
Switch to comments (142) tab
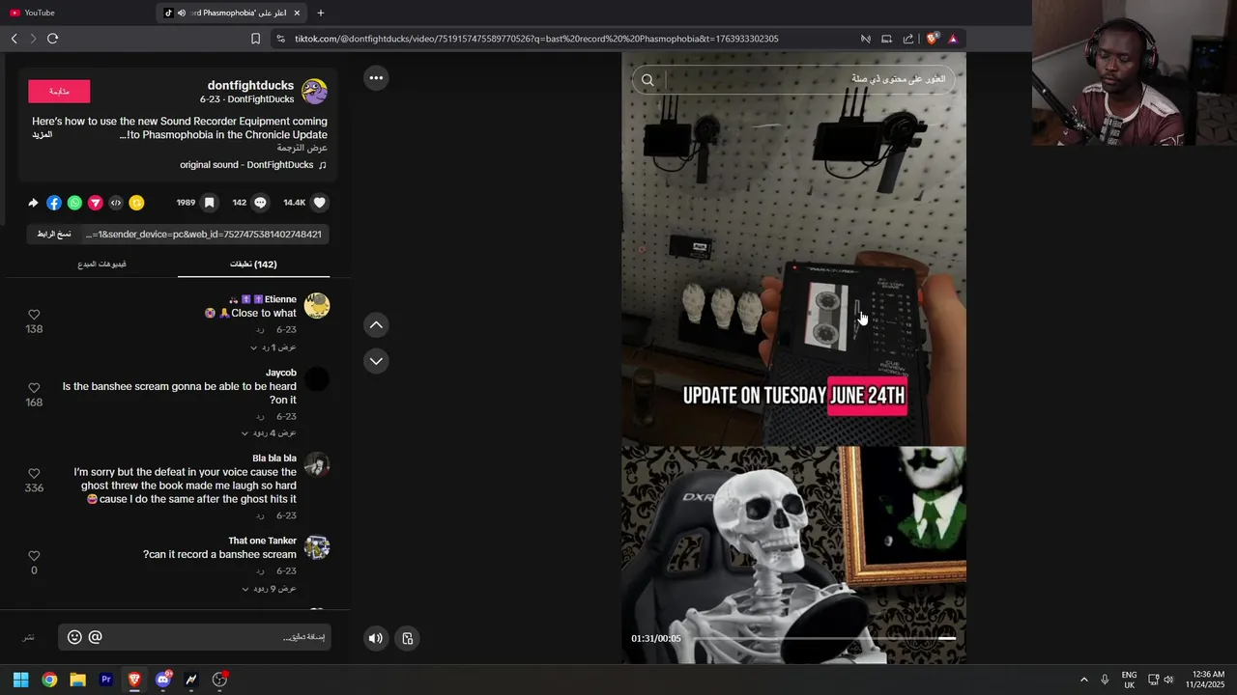click(253, 264)
